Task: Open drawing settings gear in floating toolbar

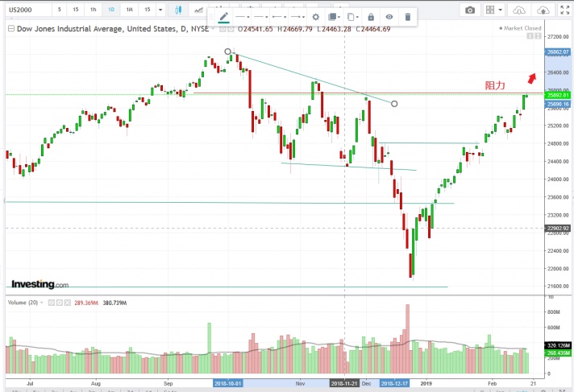Action: (x=315, y=17)
